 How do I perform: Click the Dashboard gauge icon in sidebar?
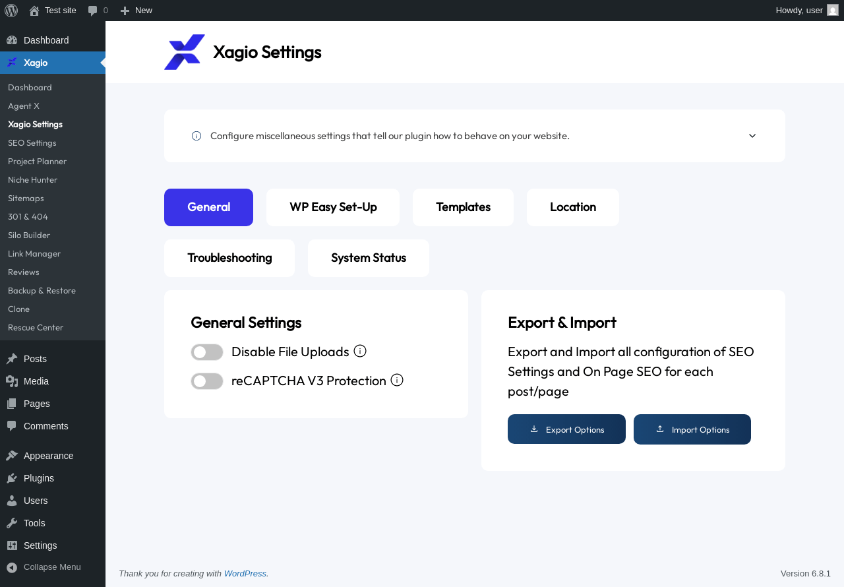pyautogui.click(x=12, y=40)
